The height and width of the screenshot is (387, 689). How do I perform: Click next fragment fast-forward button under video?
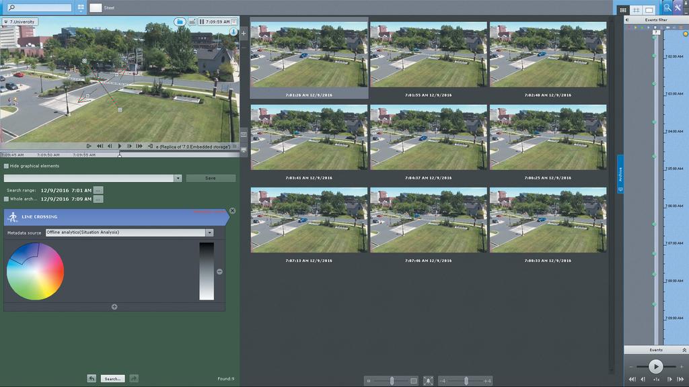tap(139, 146)
